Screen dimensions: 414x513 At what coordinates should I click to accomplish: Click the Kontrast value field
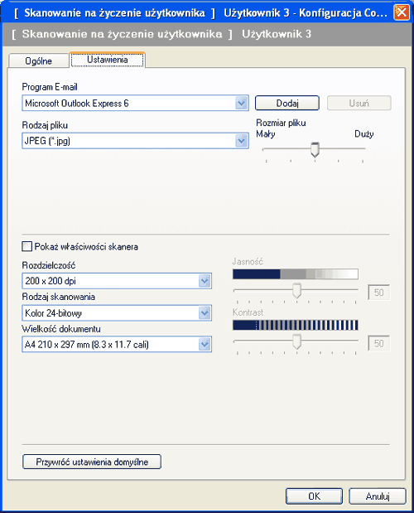(x=378, y=343)
